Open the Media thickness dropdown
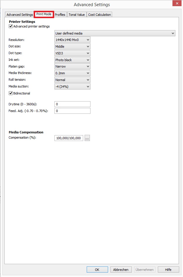Image resolution: width=183 pixels, height=277 pixels. pyautogui.click(x=72, y=73)
